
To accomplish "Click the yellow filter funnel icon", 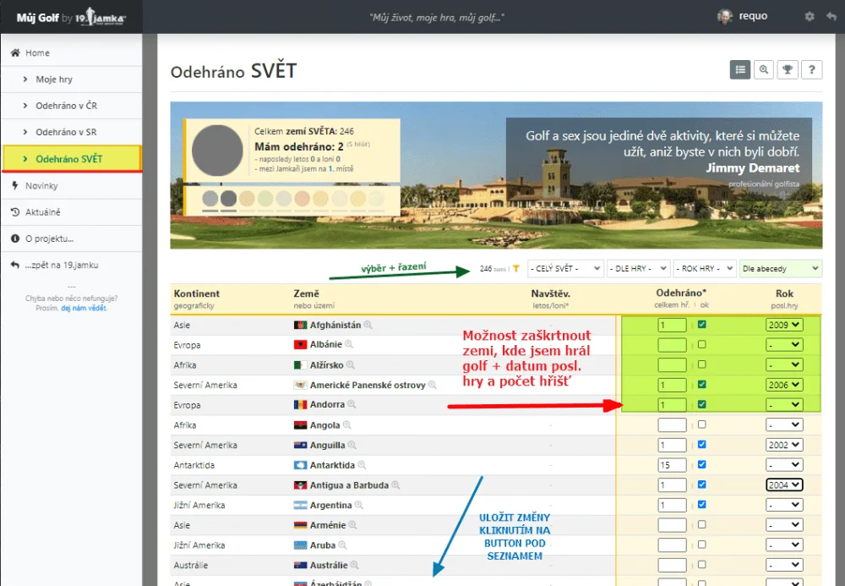I will point(515,268).
